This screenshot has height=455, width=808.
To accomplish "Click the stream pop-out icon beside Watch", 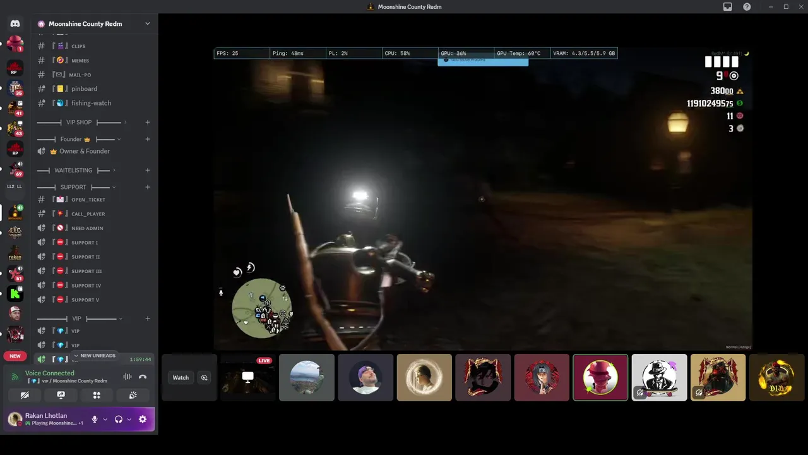I will coord(204,378).
